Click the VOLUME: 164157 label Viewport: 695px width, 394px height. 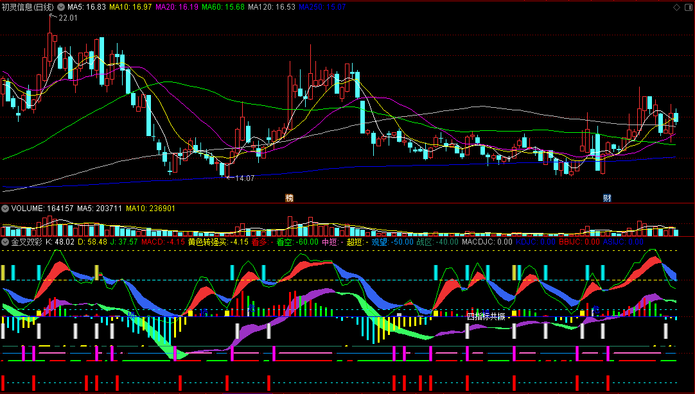(42, 209)
